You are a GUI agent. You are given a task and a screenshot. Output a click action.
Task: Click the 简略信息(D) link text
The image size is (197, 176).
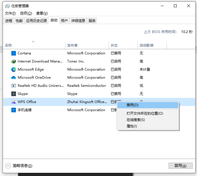(22, 166)
